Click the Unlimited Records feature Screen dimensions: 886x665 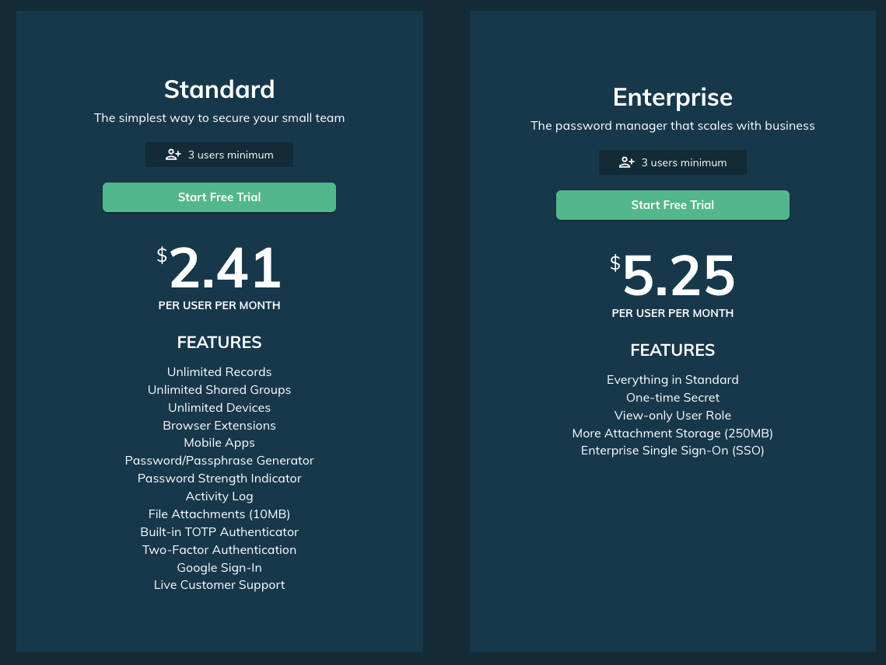pyautogui.click(x=219, y=372)
